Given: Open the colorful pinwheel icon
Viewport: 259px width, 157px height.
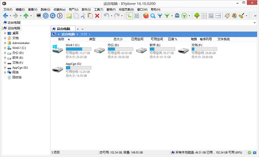Looking at the screenshot, I should click(234, 16).
